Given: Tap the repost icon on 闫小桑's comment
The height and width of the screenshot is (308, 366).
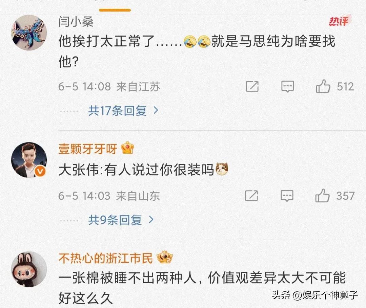Looking at the screenshot, I should 252,87.
